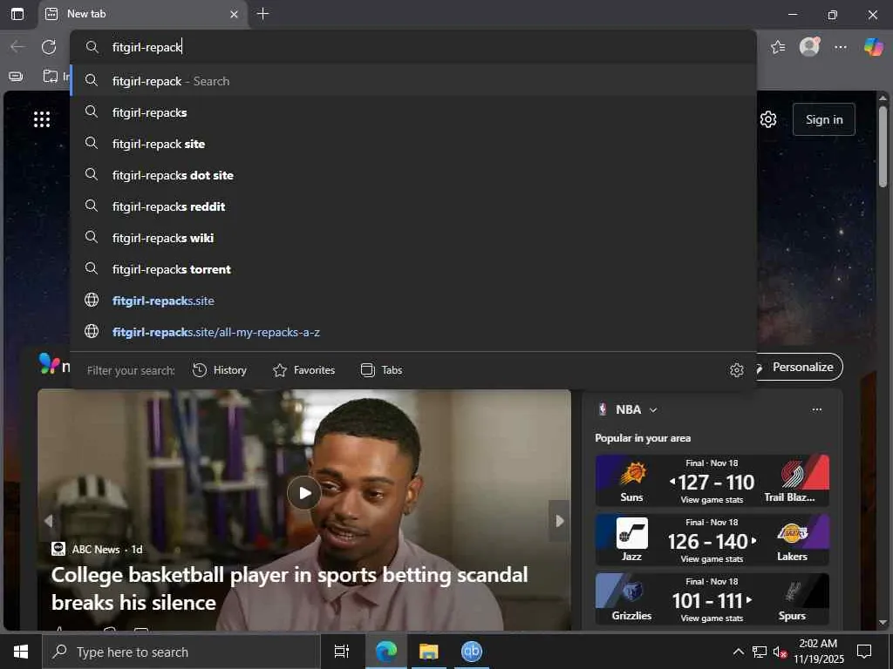This screenshot has height=669, width=893.
Task: Filter search by Favorites
Action: (x=303, y=370)
